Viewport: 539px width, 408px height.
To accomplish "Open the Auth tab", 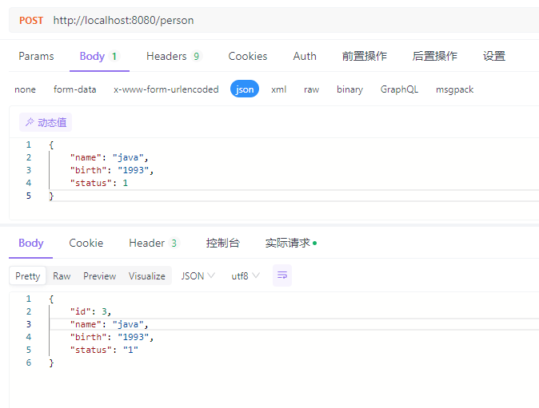I will pyautogui.click(x=305, y=56).
